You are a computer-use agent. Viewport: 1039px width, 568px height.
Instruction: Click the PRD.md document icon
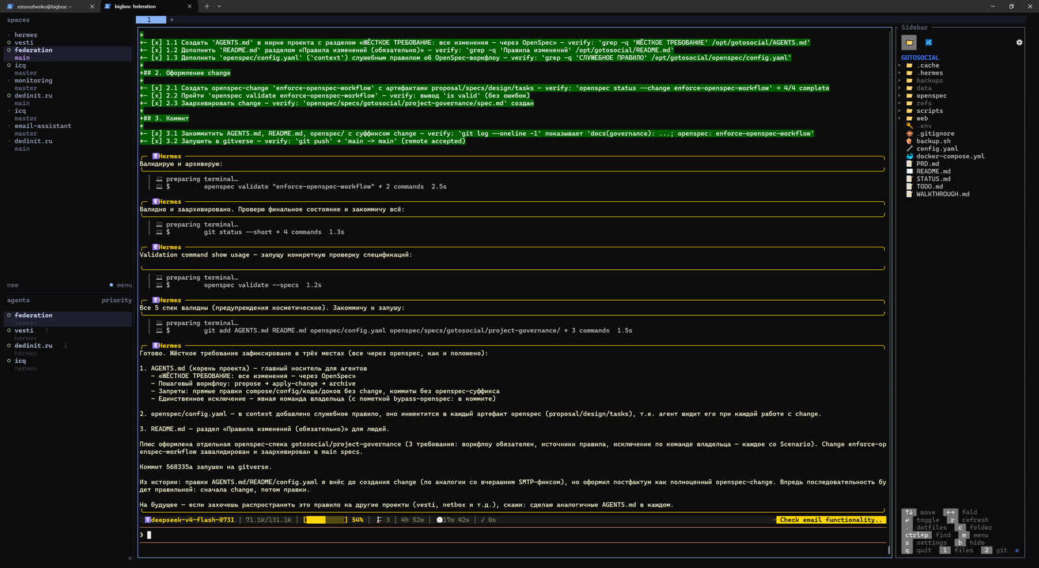pos(909,164)
